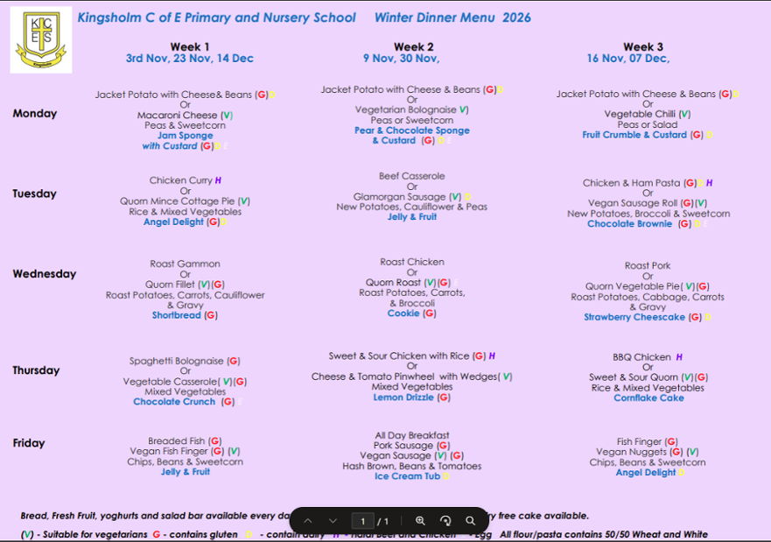Open search with the magnifying glass icon
The width and height of the screenshot is (771, 542).
[x=471, y=521]
